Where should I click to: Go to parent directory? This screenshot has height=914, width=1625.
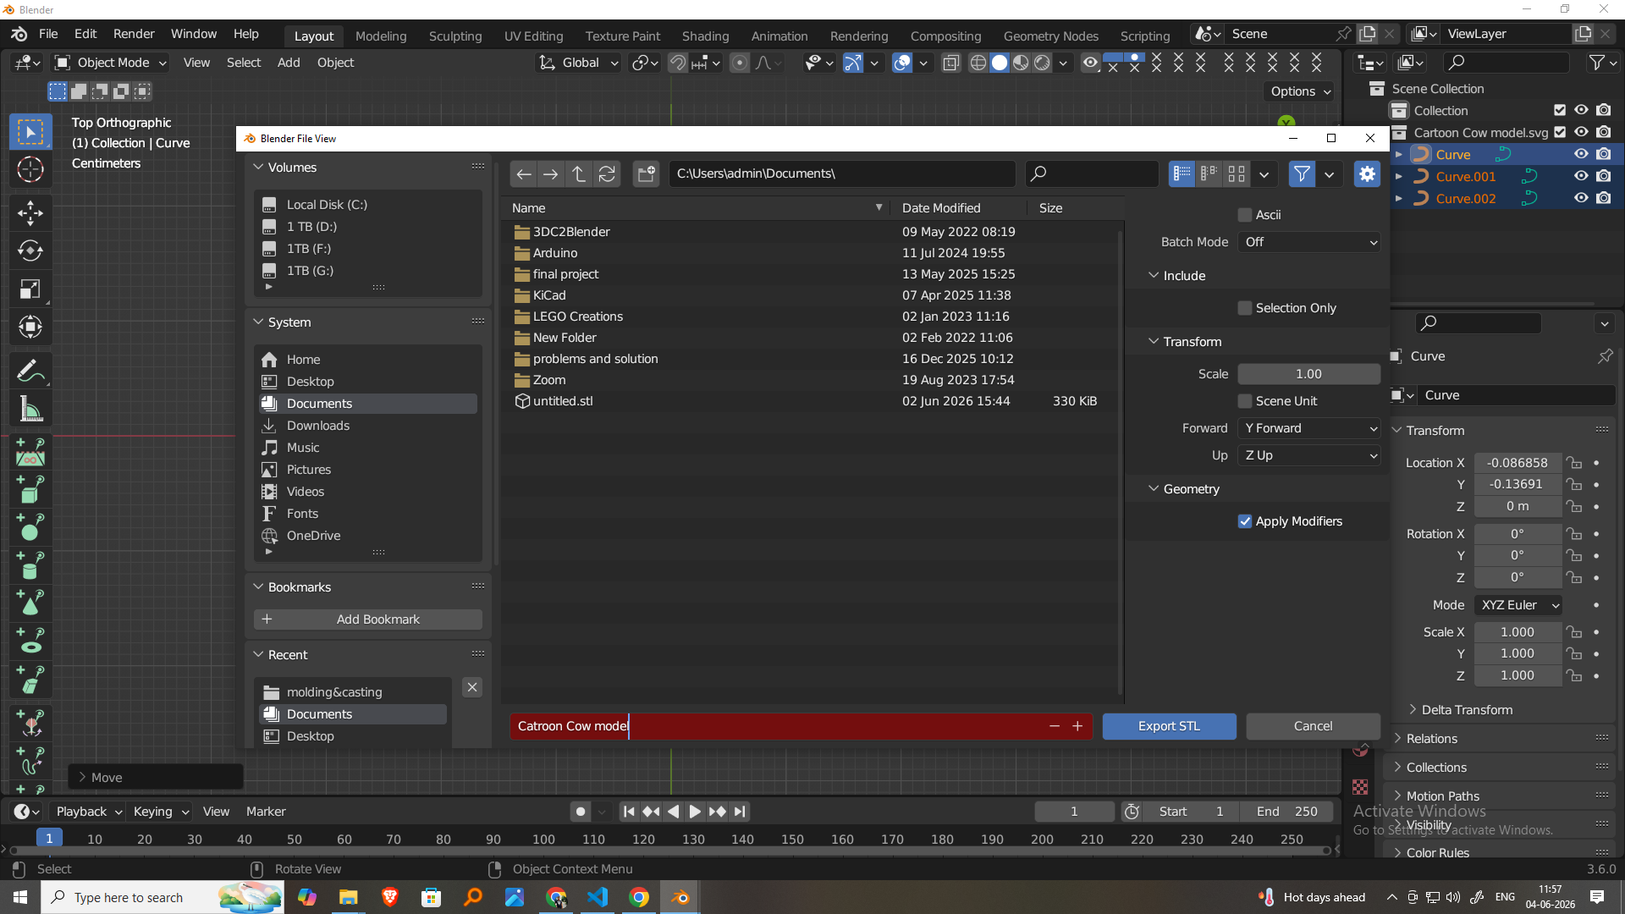click(579, 174)
